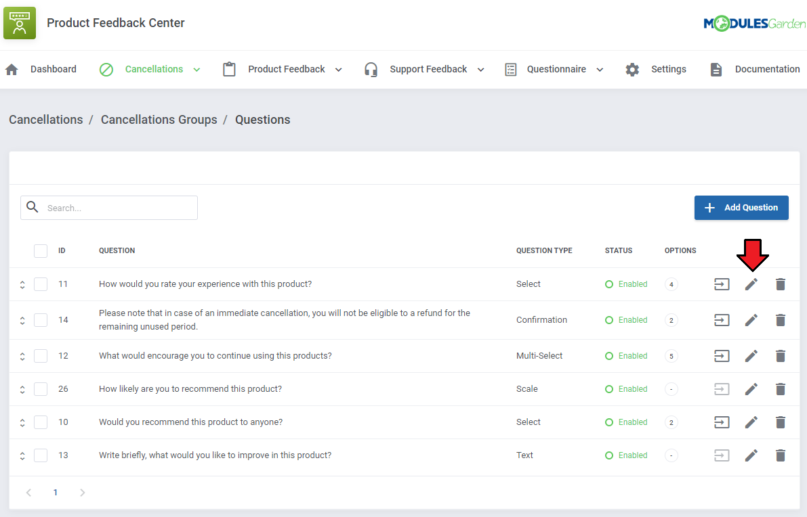Click the Product Feedback Center logo icon
The height and width of the screenshot is (517, 807).
point(20,23)
